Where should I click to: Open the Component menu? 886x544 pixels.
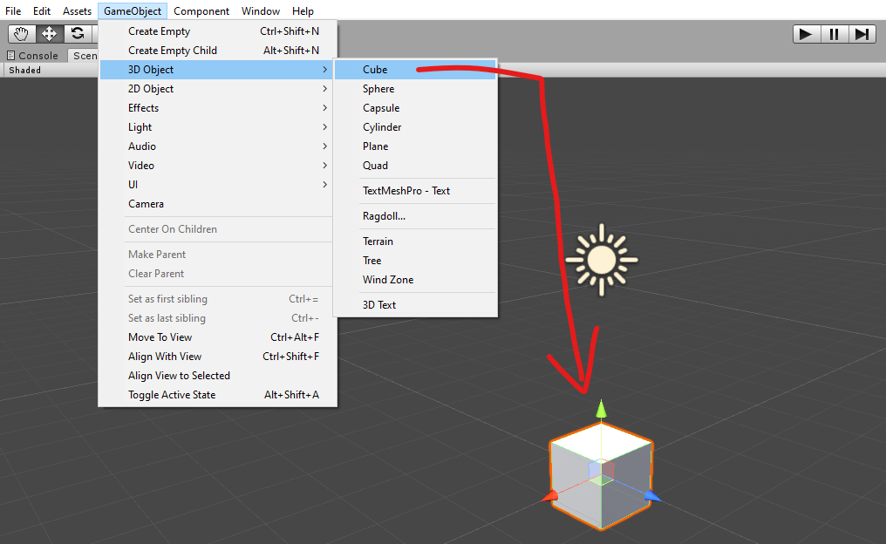(x=201, y=11)
